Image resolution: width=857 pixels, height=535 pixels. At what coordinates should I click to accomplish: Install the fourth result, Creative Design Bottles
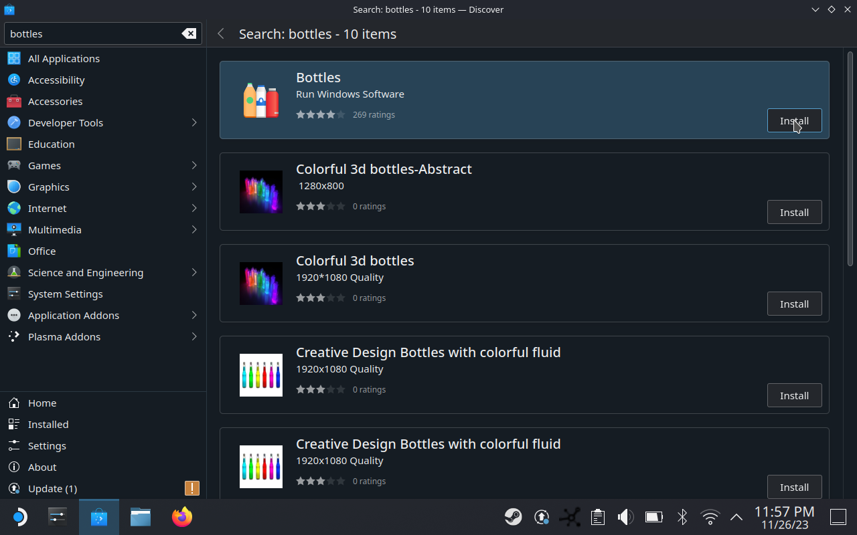pyautogui.click(x=794, y=395)
